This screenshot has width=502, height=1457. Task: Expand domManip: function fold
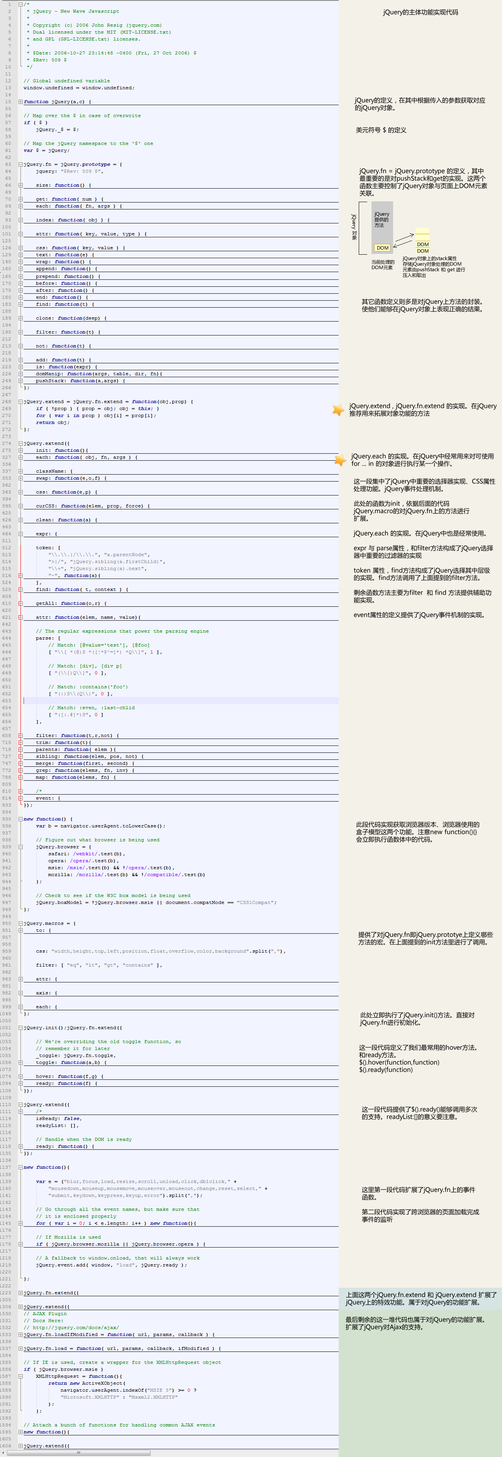[20, 374]
